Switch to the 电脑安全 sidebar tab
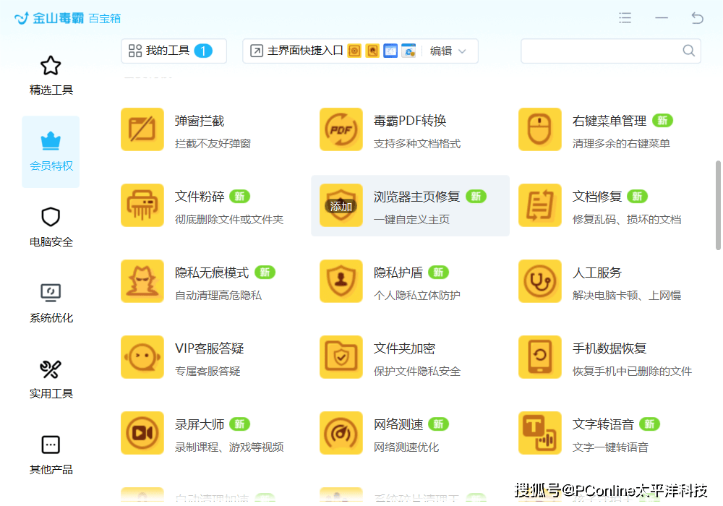 pyautogui.click(x=51, y=227)
